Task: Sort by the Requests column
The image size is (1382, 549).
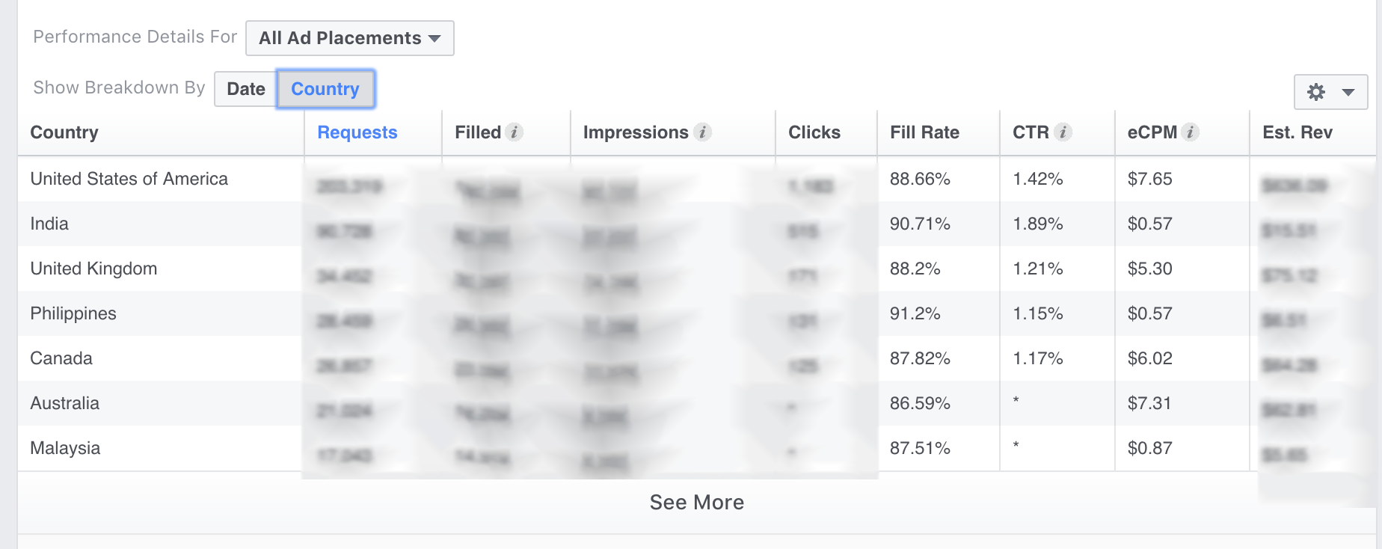Action: (x=357, y=132)
